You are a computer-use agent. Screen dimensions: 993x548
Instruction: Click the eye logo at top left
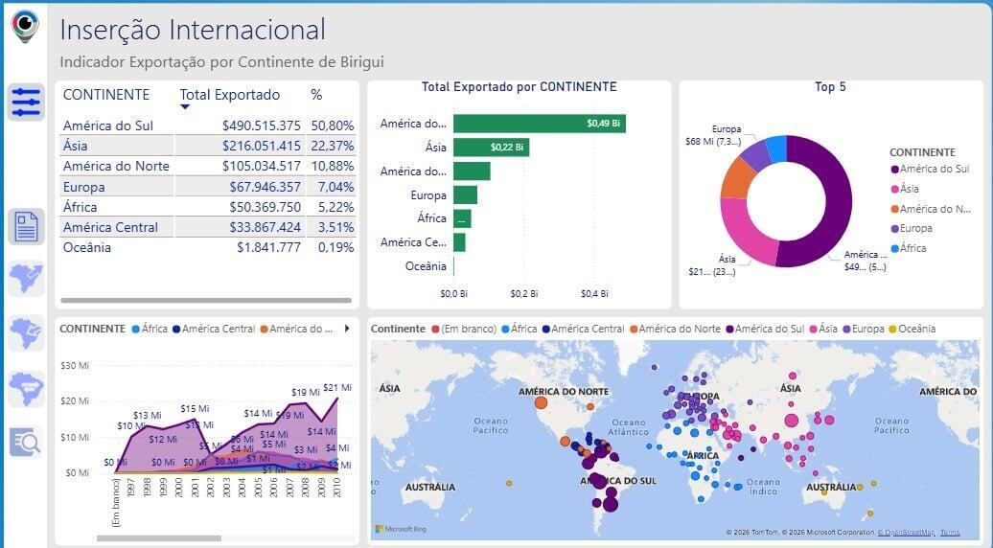25,25
